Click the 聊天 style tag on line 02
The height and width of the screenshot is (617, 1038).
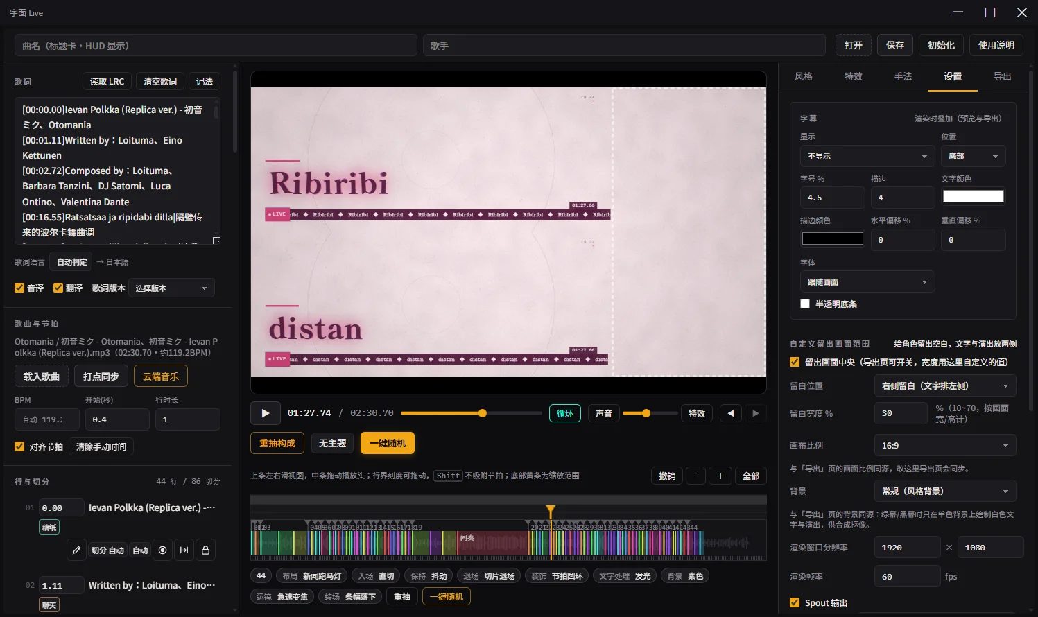(49, 605)
